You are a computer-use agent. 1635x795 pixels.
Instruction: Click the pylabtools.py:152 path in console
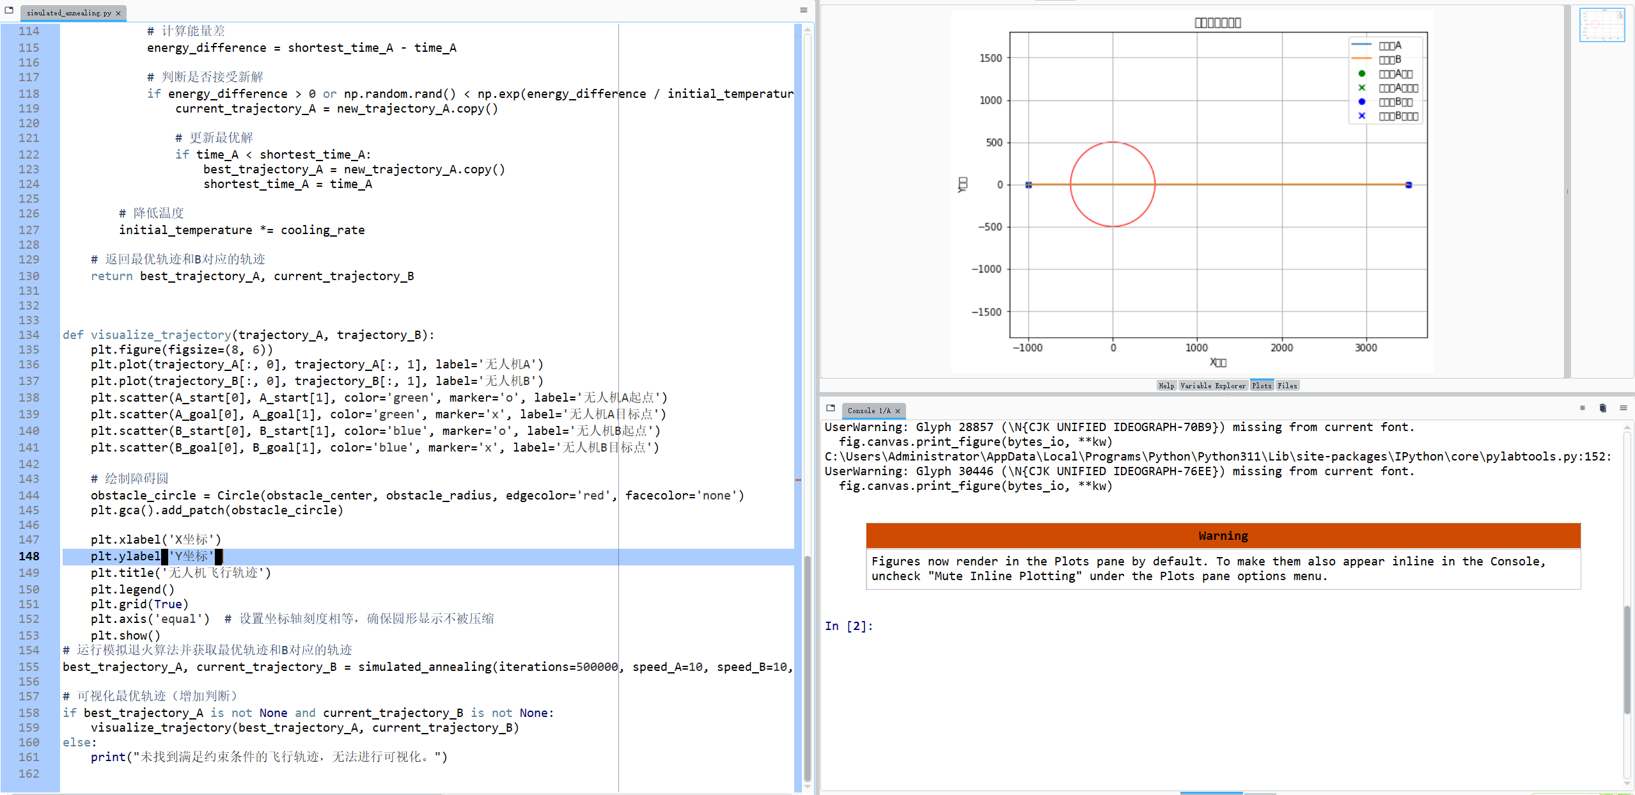pyautogui.click(x=1217, y=457)
